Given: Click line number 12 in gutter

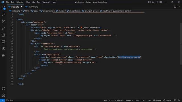Looking at the screenshot, I should click(12, 22).
